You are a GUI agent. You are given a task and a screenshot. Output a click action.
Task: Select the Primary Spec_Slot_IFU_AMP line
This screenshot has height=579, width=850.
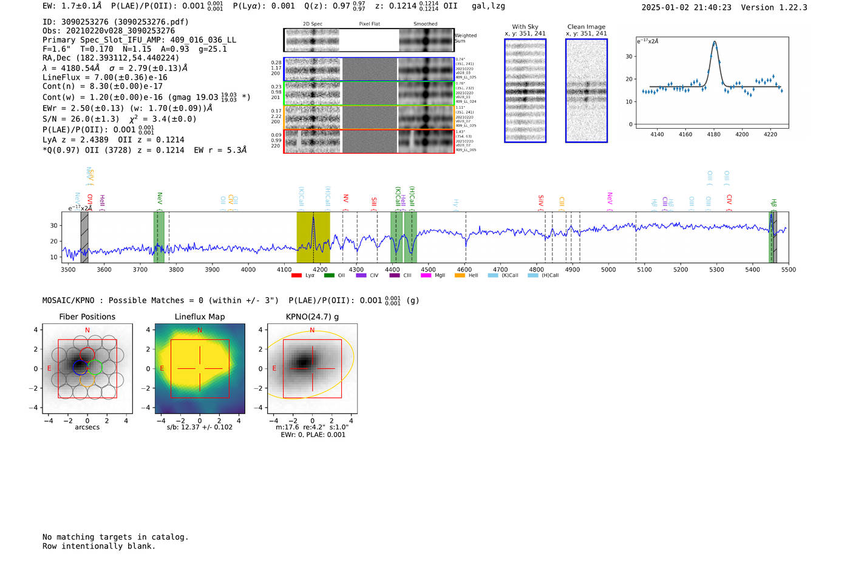coord(139,40)
